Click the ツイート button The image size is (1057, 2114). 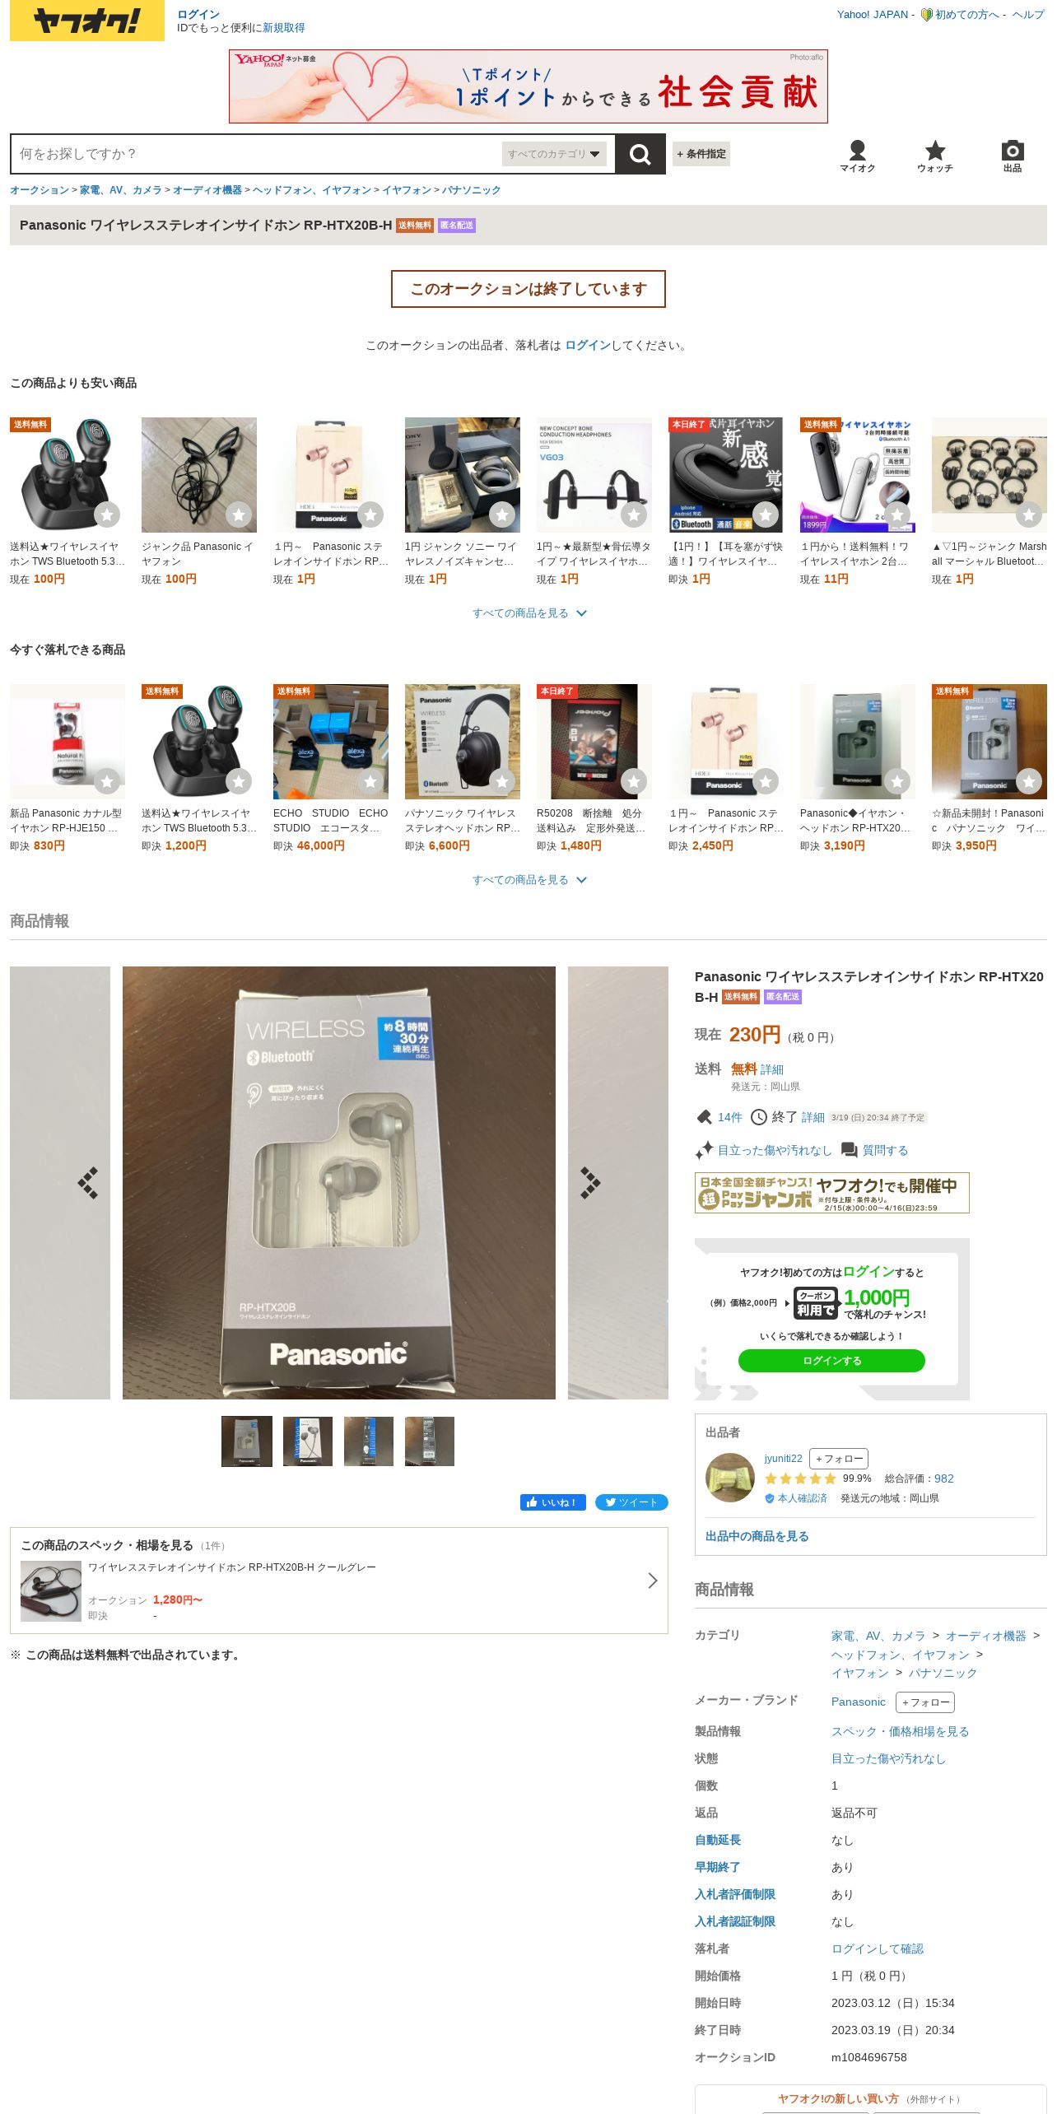pos(631,1502)
